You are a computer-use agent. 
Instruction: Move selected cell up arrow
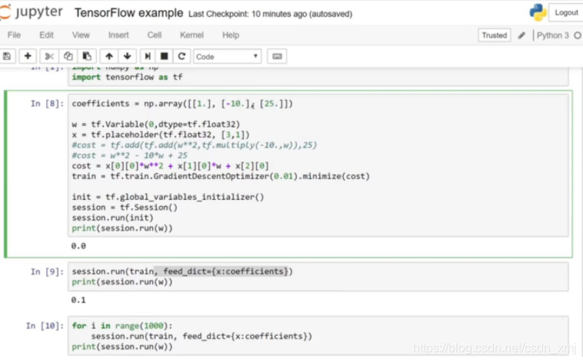[109, 56]
